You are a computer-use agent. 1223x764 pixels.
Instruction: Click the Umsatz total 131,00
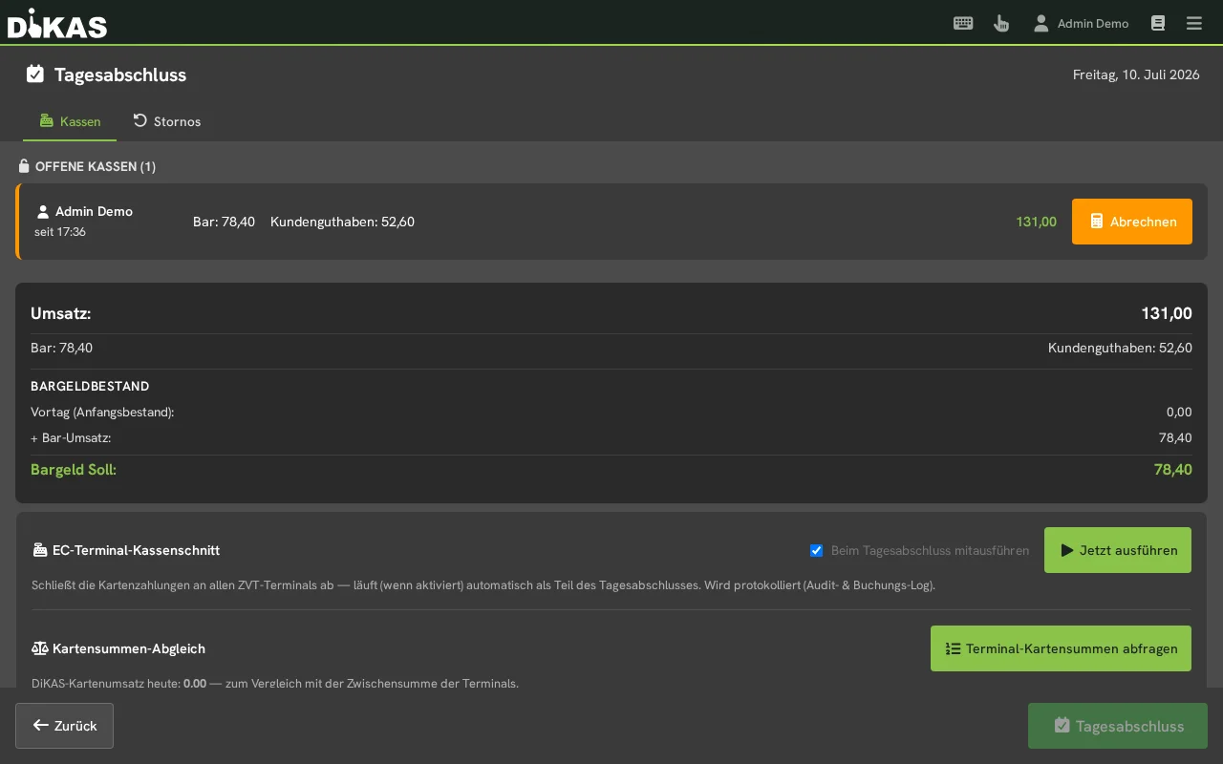click(1167, 313)
